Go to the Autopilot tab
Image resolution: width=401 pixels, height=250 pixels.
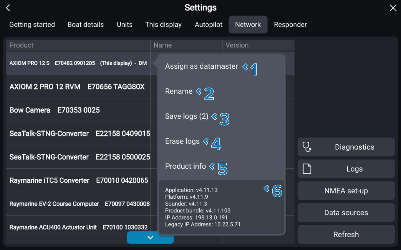coord(209,25)
